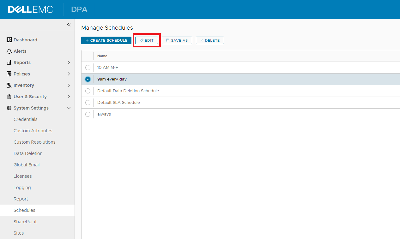Click the Delete schedule button

[x=210, y=40]
